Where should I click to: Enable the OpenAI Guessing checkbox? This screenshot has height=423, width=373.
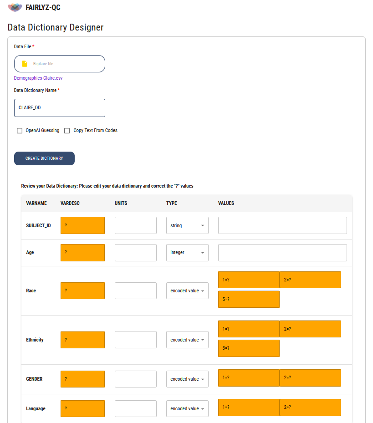[20, 131]
